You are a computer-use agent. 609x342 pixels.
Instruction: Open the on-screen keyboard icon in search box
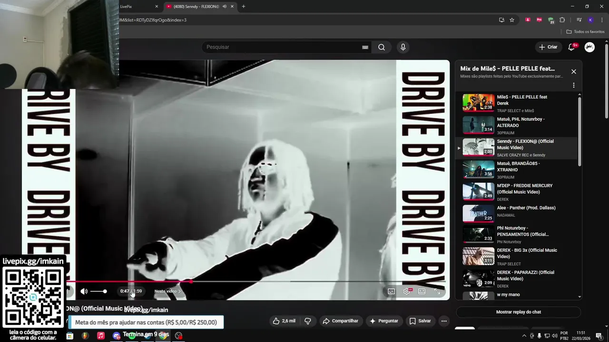point(365,47)
